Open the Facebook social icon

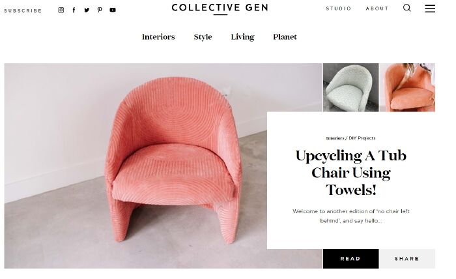point(74,10)
